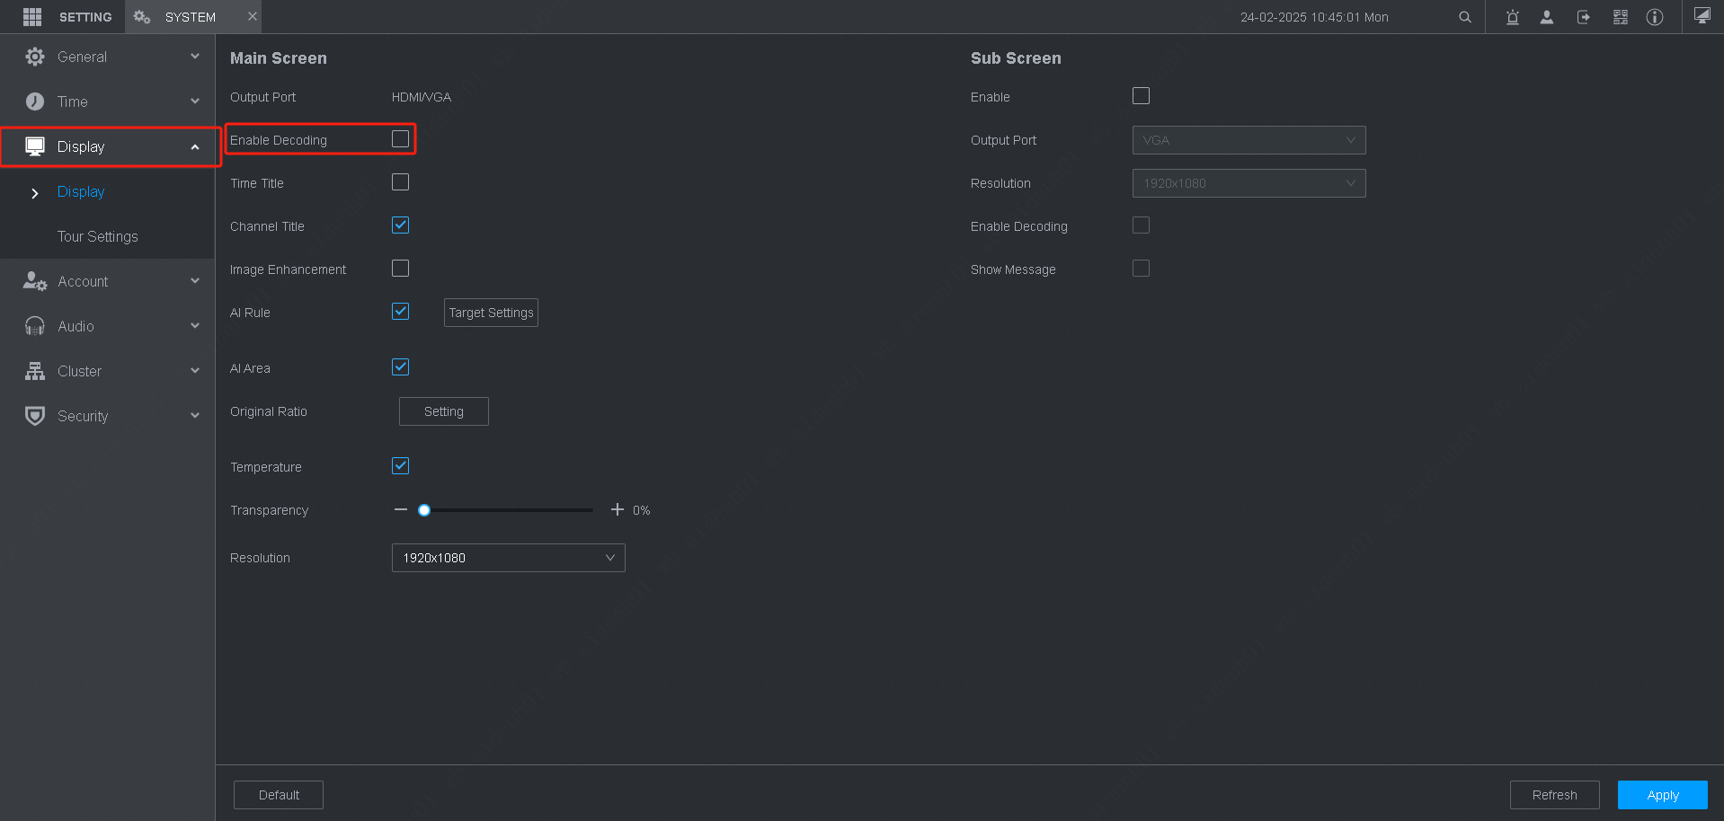Click the monitor screen icon at top right
Viewport: 1724px width, 821px height.
[1702, 16]
